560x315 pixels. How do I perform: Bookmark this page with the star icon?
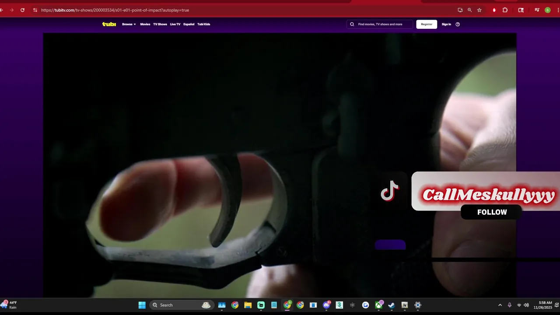[479, 10]
